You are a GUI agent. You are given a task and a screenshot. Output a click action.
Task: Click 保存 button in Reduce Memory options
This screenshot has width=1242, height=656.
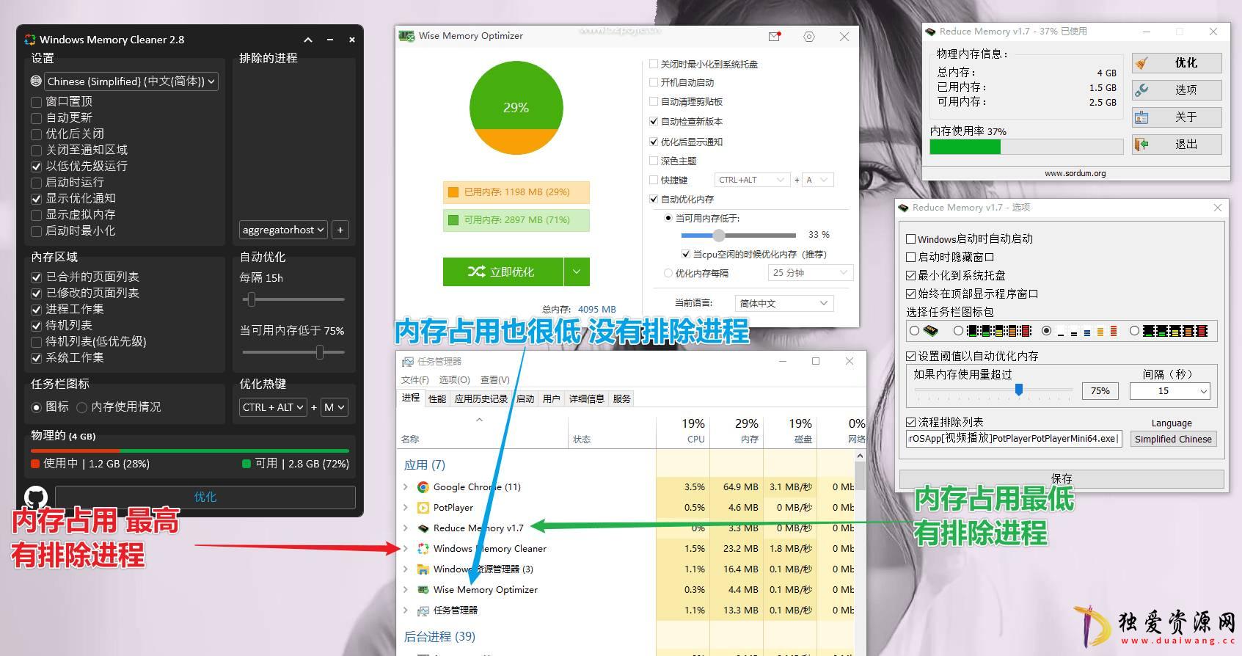click(x=1062, y=479)
